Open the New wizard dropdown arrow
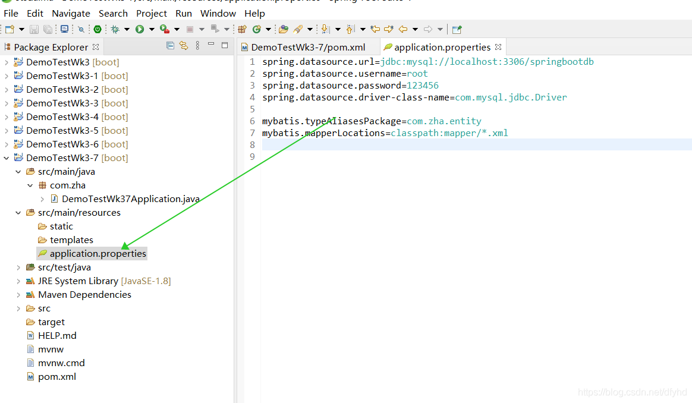This screenshot has width=692, height=403. pos(21,30)
